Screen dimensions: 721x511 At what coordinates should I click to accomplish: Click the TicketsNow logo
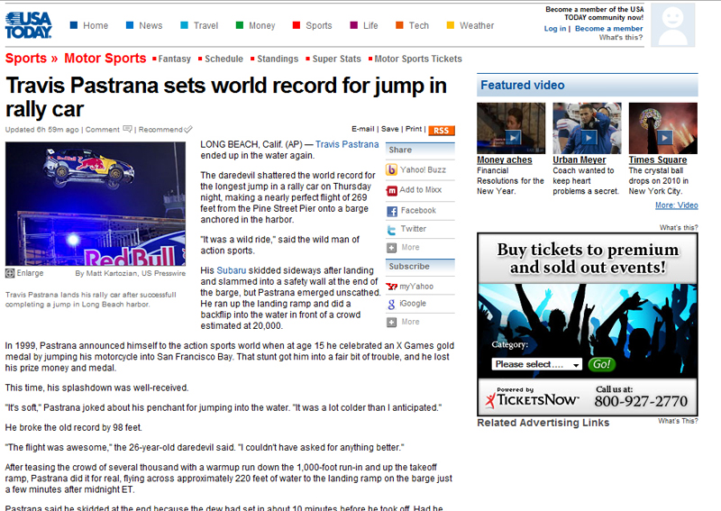point(533,398)
